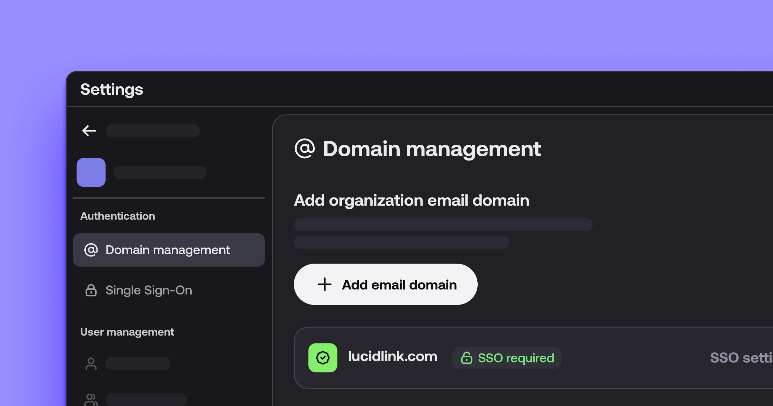Click the Settings title
Viewport: 773px width, 406px height.
111,89
